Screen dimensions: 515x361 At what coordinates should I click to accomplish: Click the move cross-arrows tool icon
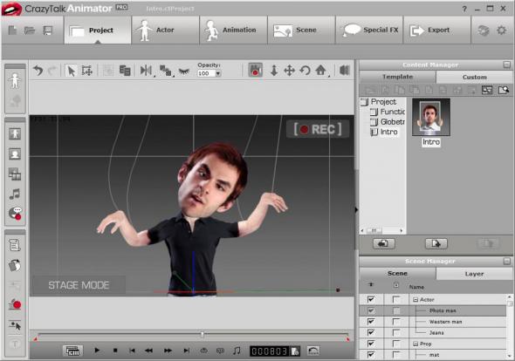(289, 71)
